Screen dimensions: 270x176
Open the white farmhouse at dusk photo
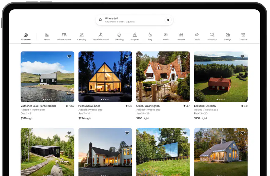[x=105, y=152]
